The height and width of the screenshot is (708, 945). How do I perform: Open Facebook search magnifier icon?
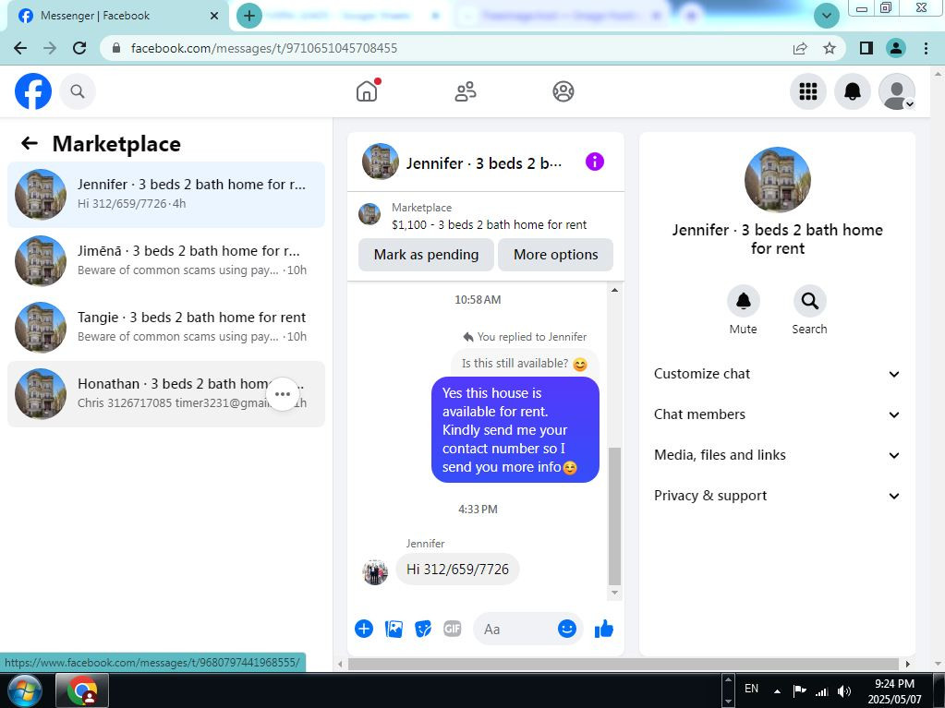pyautogui.click(x=78, y=91)
